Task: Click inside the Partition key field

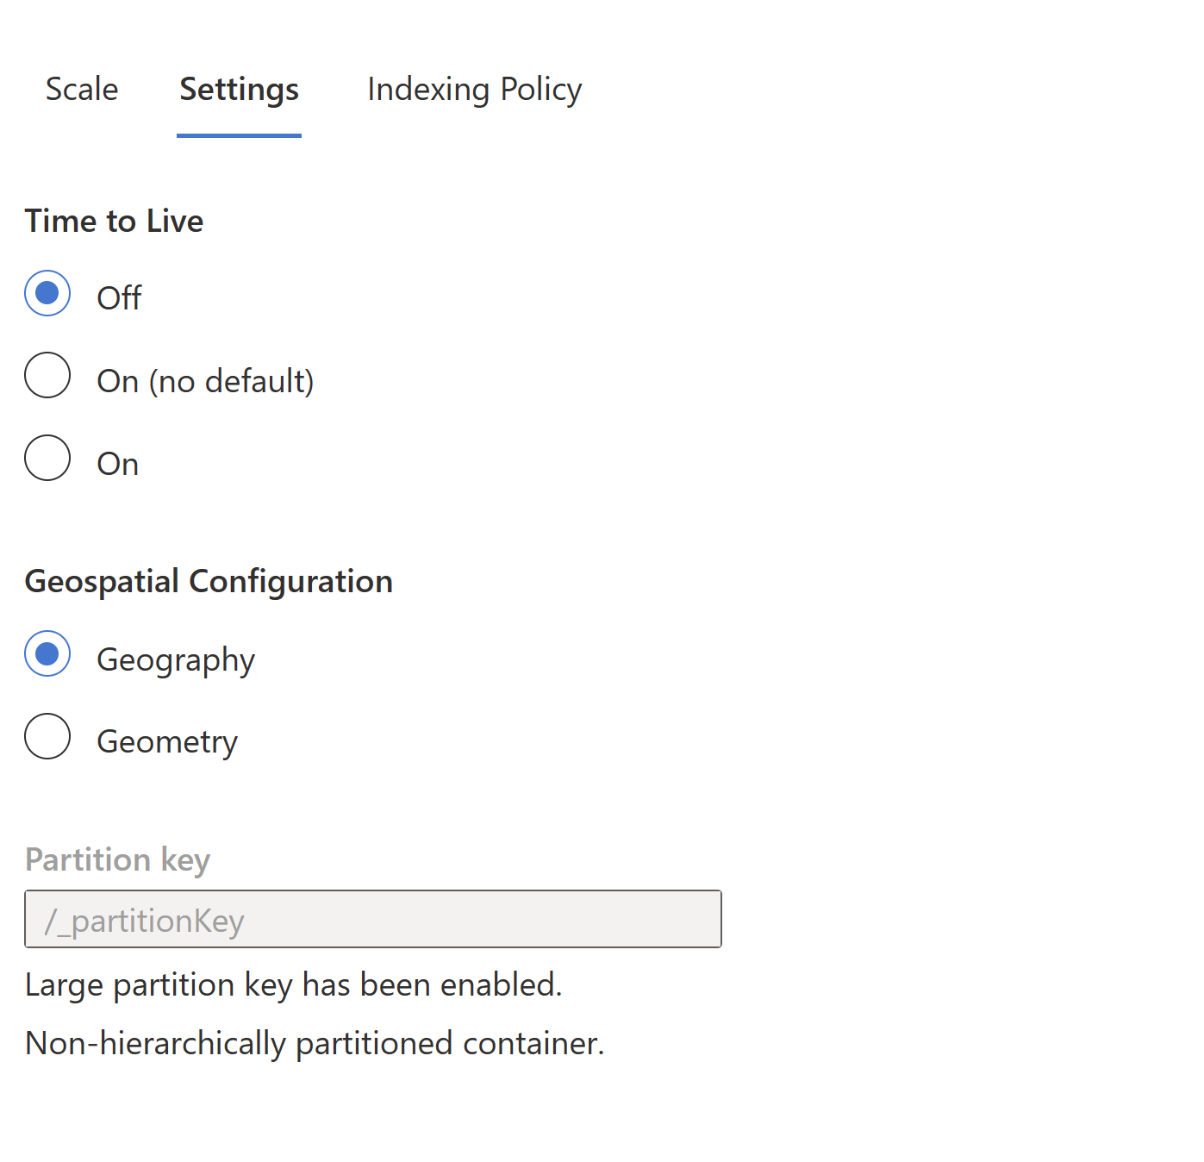Action: click(x=372, y=919)
